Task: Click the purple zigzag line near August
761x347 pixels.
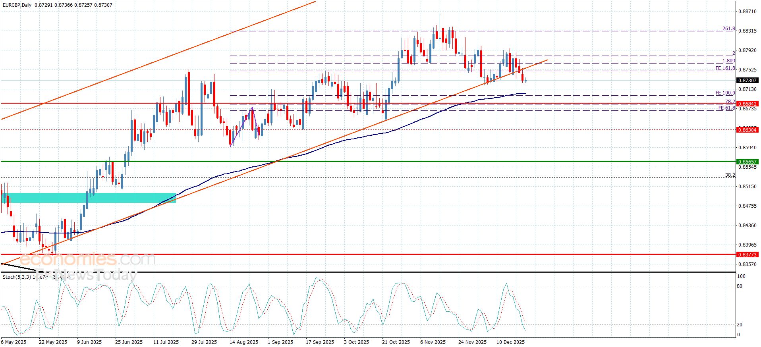Action: [x=242, y=126]
